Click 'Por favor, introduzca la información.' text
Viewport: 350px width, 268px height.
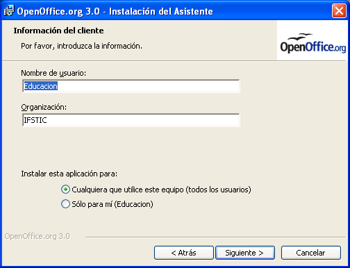click(x=81, y=46)
